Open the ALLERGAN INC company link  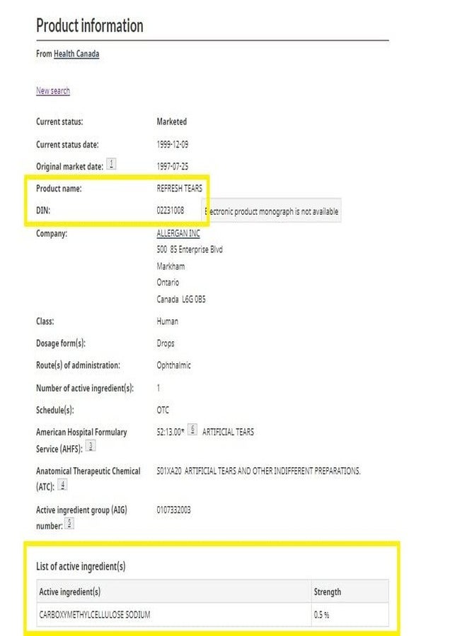[x=178, y=233]
